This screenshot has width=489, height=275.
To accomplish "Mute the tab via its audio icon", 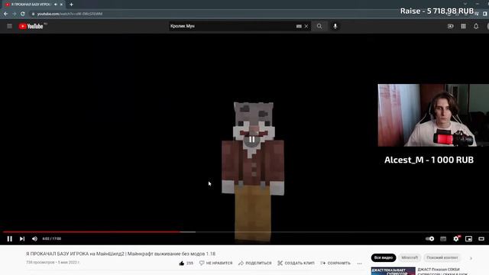I will (56, 5).
